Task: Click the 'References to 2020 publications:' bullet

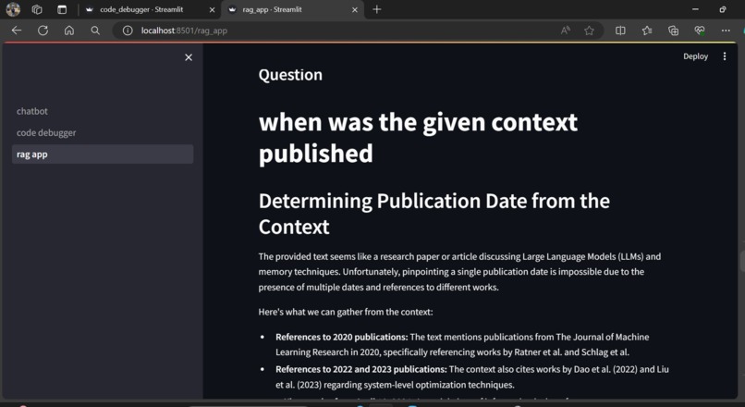Action: [342, 337]
